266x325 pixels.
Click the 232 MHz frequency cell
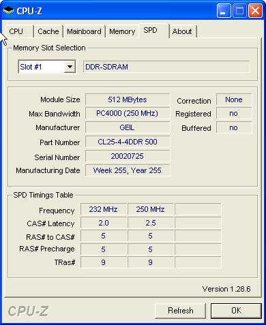coord(104,209)
